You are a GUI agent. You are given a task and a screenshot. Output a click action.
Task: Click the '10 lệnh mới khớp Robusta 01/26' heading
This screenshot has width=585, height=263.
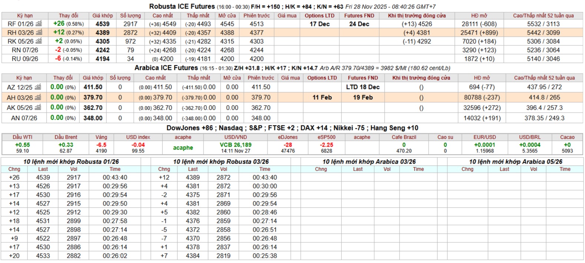click(x=71, y=162)
